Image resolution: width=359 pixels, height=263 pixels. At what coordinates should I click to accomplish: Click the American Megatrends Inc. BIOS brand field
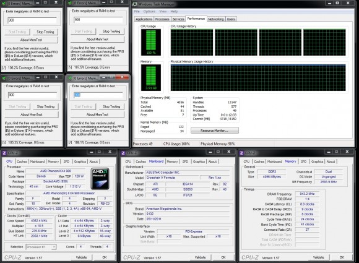188,209
